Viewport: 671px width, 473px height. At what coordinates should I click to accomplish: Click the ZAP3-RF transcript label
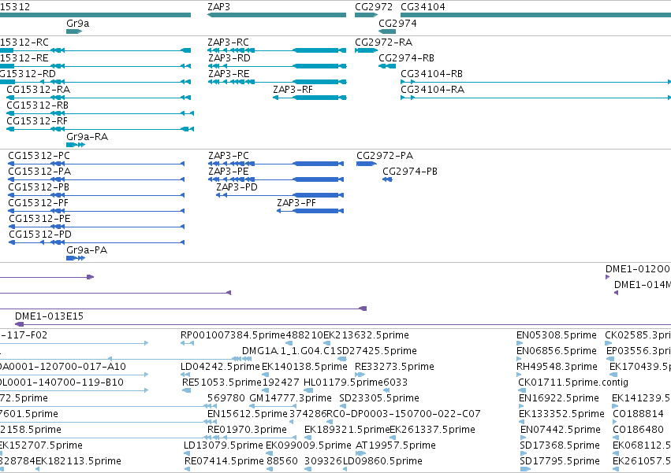click(293, 90)
